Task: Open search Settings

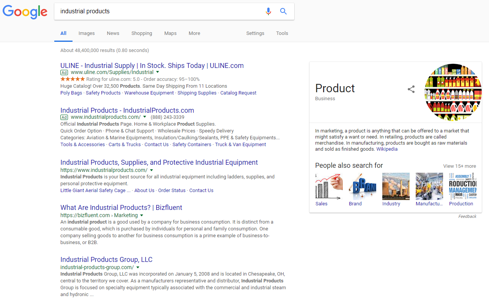Action: 255,33
